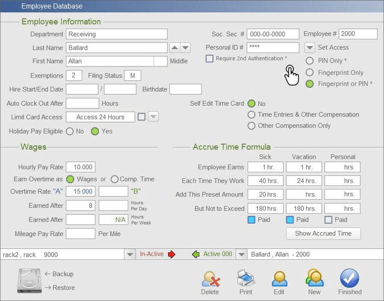Click the New employee icon
This screenshot has width=384, height=301.
[315, 278]
